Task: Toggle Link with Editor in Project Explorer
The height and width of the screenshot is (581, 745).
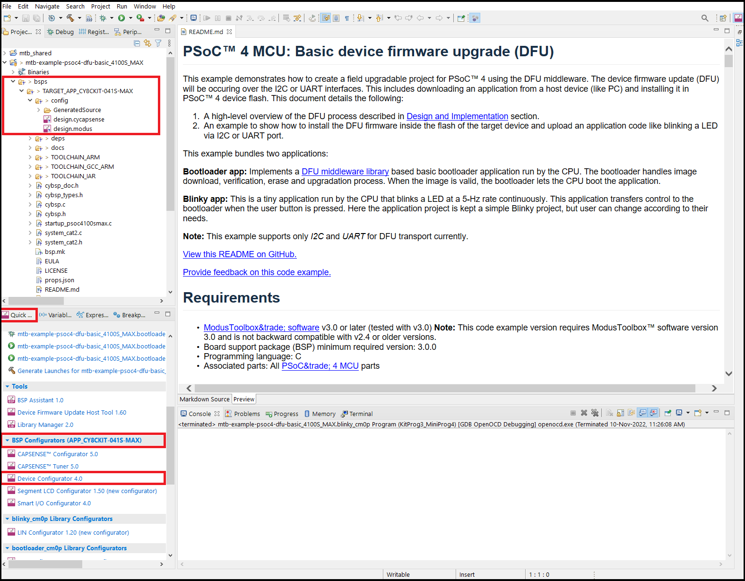Action: (147, 43)
